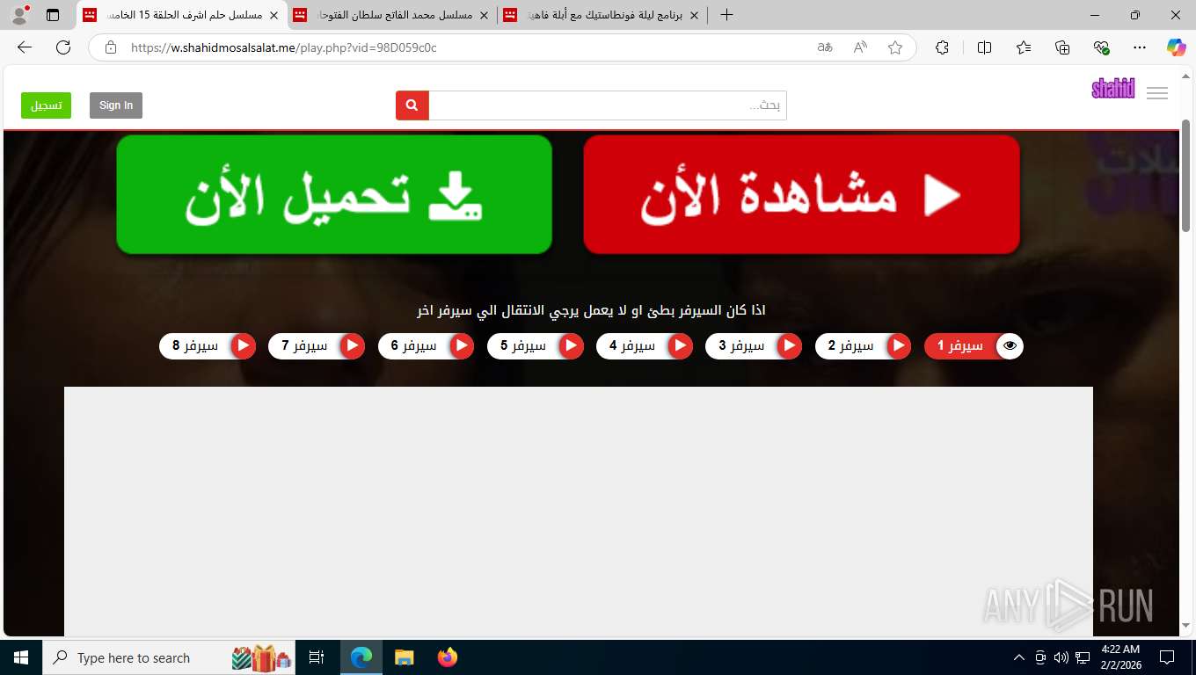Viewport: 1196px width, 675px height.
Task: Switch to سيرفر 4
Action: tap(645, 346)
